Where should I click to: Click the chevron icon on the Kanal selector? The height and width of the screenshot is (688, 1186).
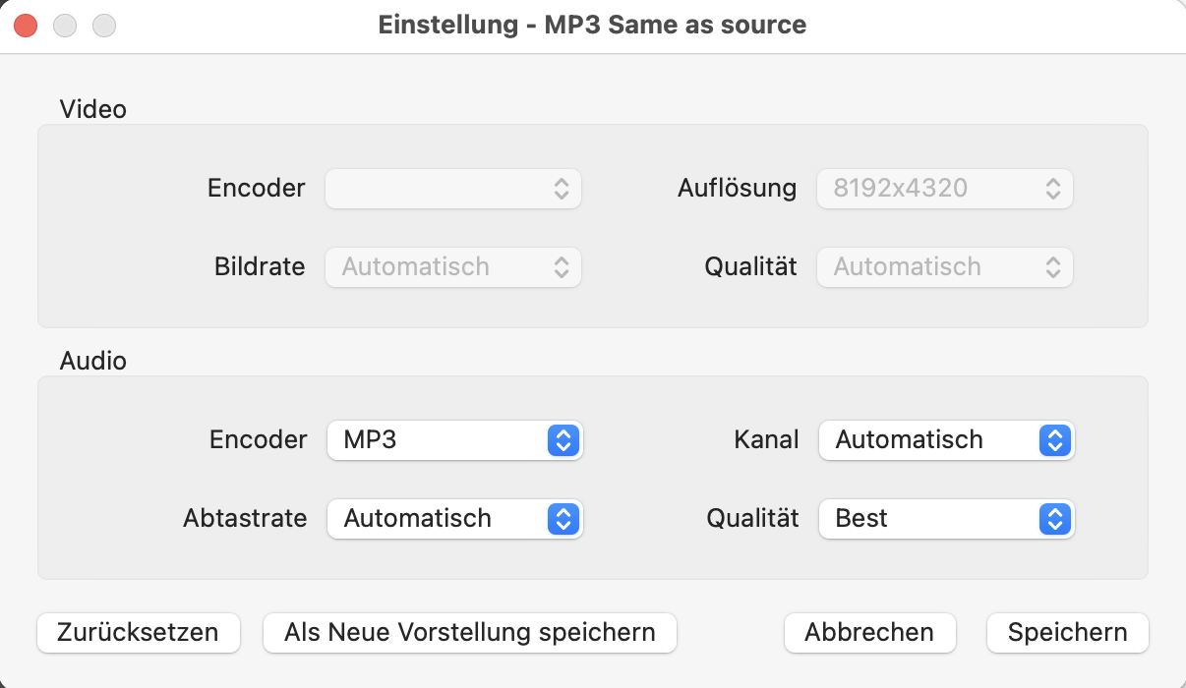[1054, 440]
